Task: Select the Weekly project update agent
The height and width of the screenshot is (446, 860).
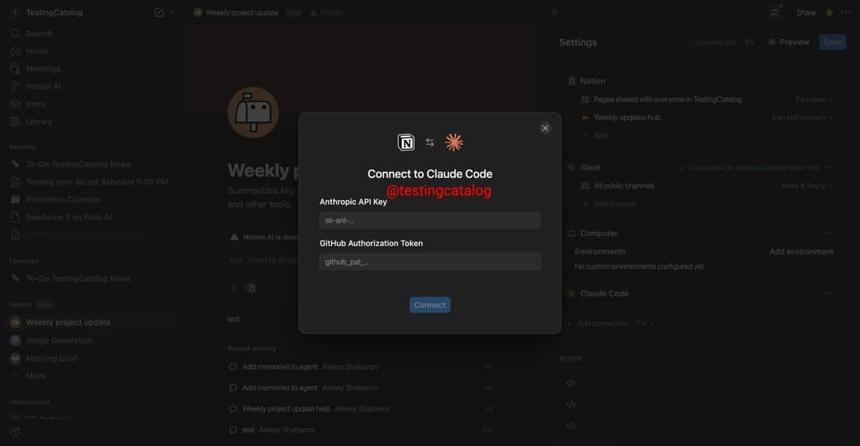Action: pyautogui.click(x=68, y=322)
